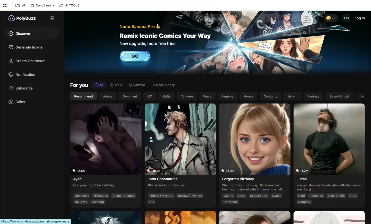Open the Subscribe page

(x=24, y=88)
